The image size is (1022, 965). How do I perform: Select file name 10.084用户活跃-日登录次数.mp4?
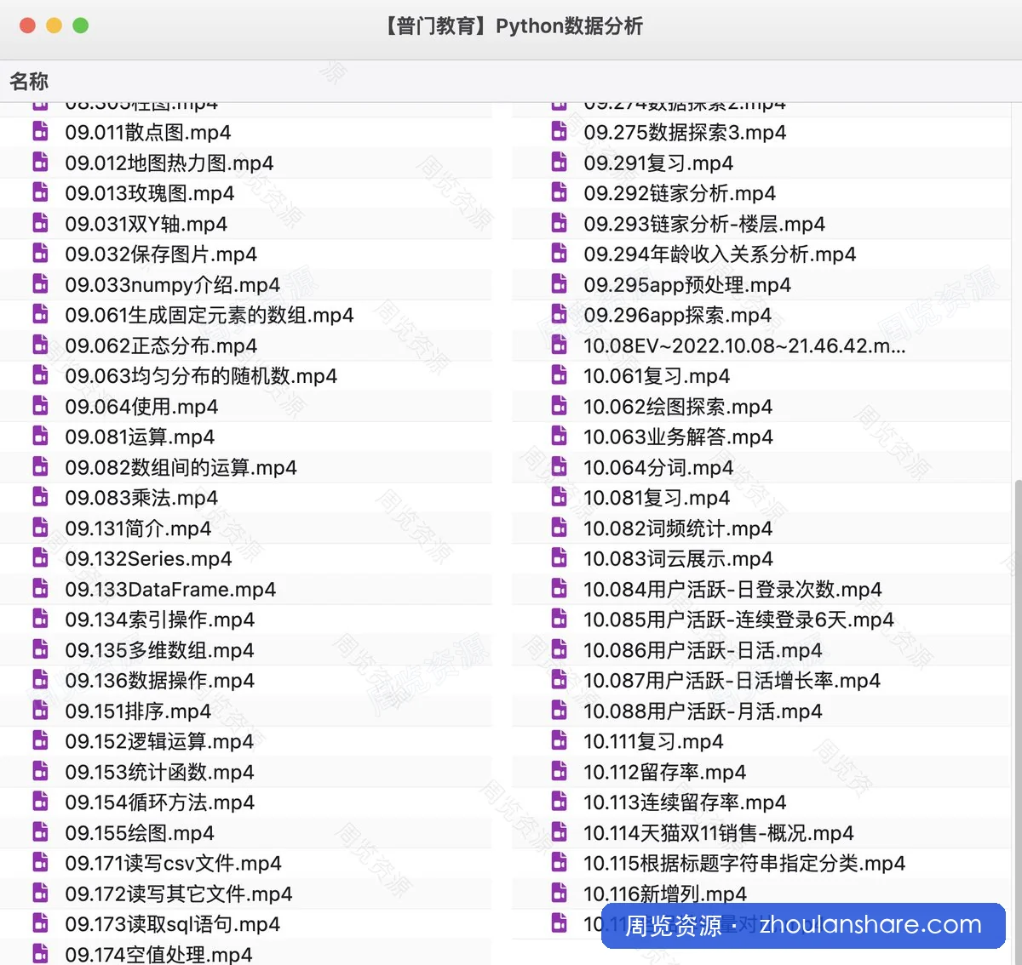pyautogui.click(x=732, y=590)
